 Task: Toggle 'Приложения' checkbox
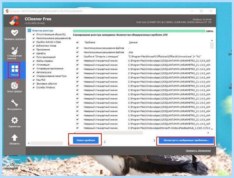point(34,49)
